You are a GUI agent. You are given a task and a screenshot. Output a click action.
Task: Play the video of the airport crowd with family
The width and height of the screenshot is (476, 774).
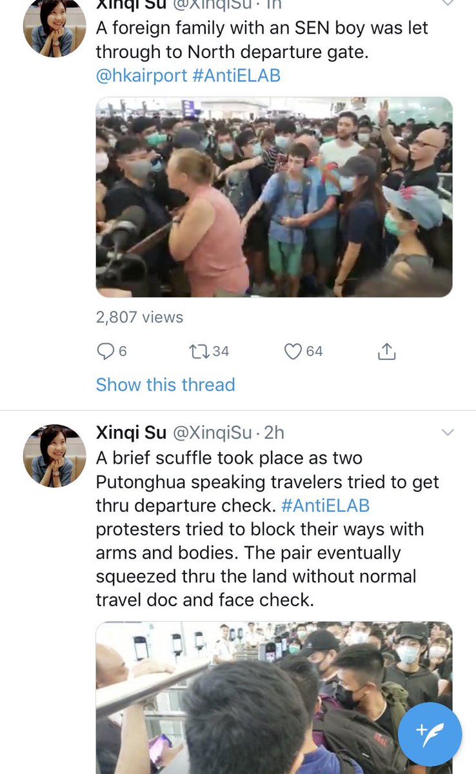274,197
